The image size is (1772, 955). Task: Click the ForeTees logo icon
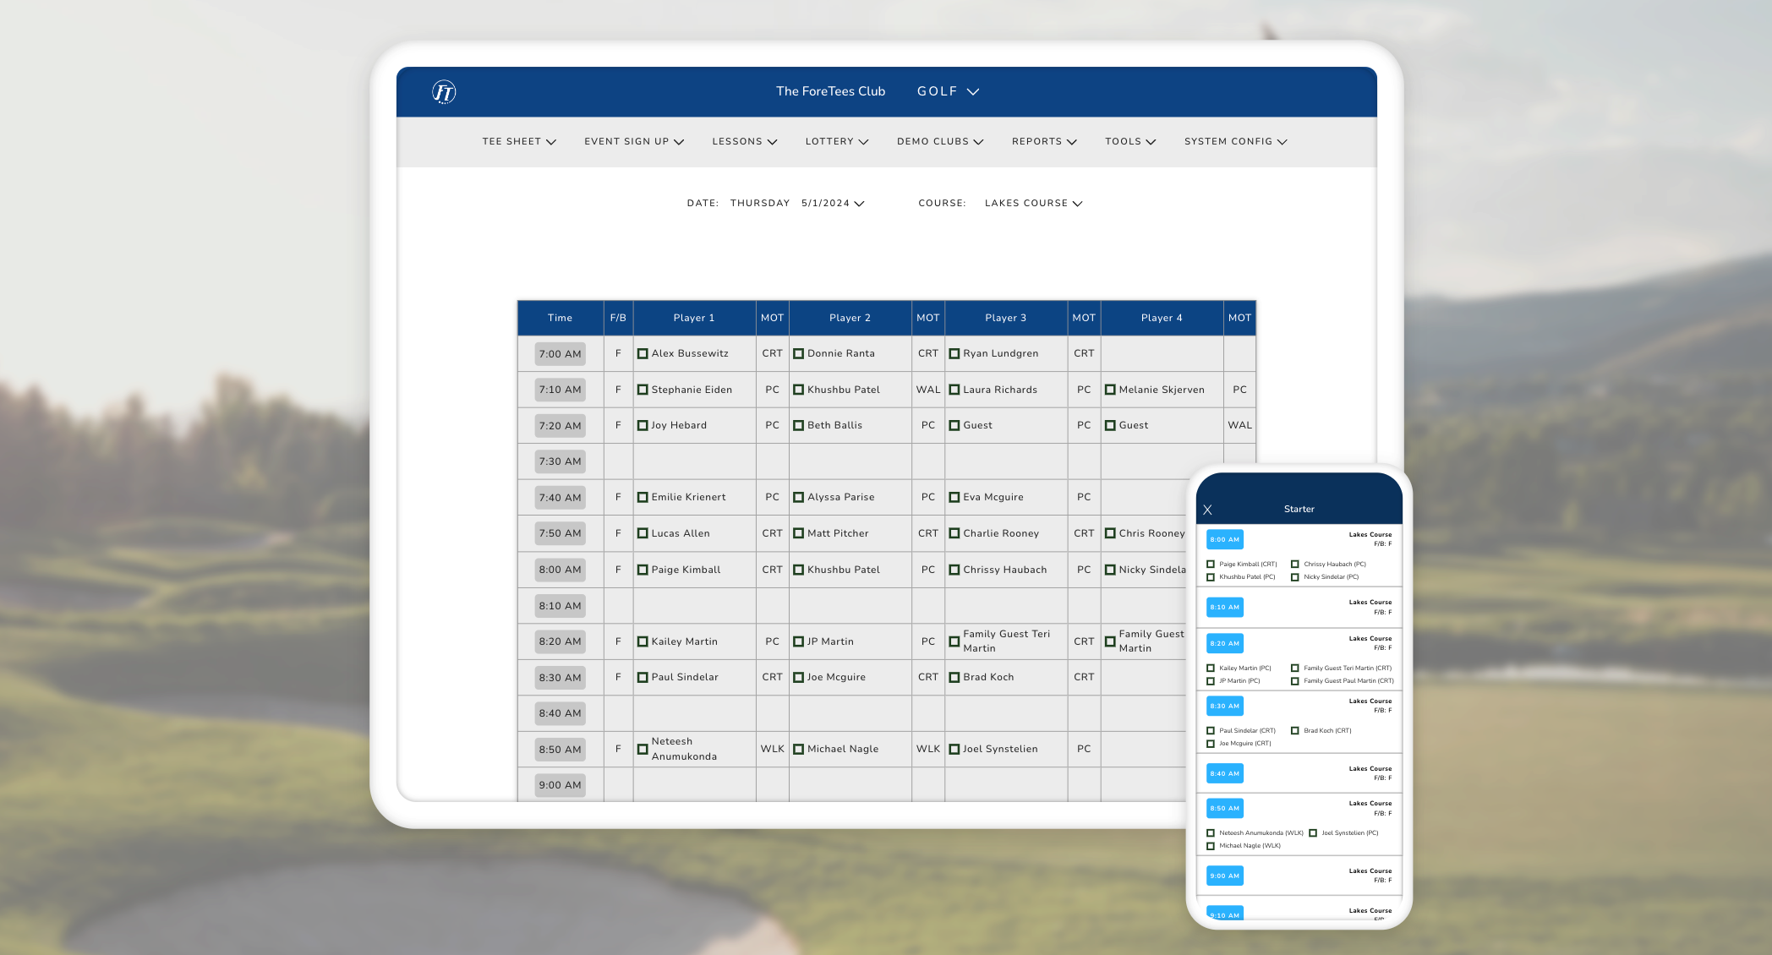(x=443, y=91)
